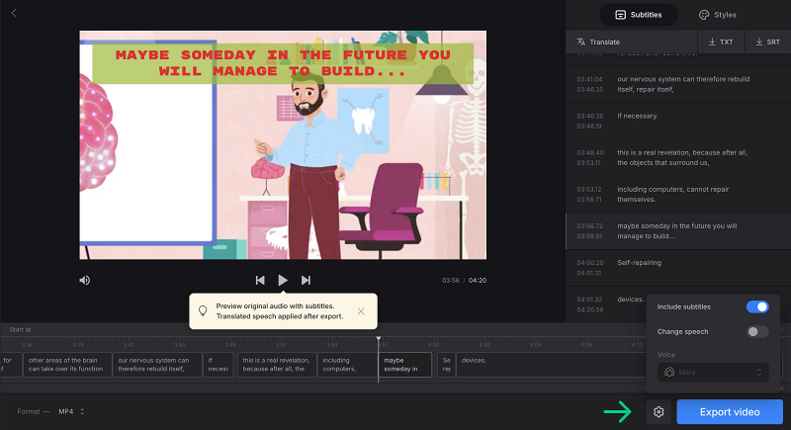791x430 pixels.
Task: Click timeline clip 'other areas of the brain'
Action: (x=67, y=365)
